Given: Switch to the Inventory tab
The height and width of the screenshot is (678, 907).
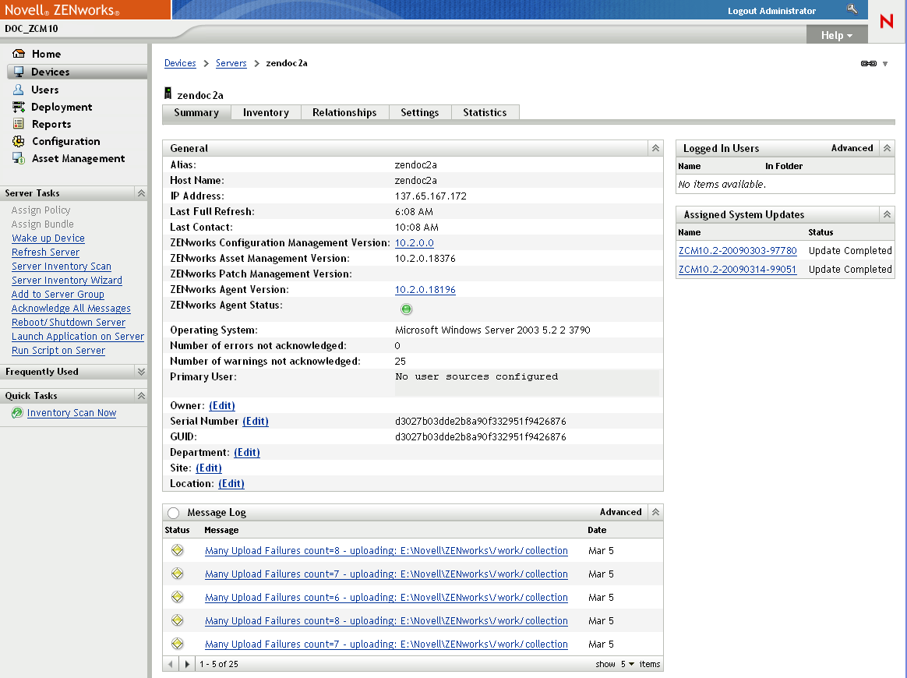Looking at the screenshot, I should [x=265, y=112].
